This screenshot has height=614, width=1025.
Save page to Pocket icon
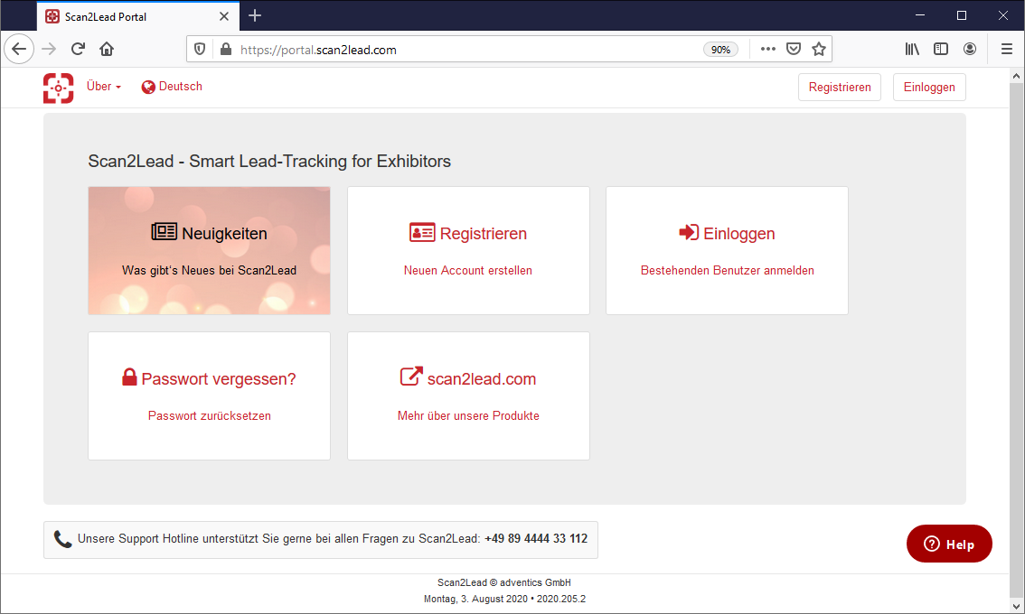tap(794, 49)
